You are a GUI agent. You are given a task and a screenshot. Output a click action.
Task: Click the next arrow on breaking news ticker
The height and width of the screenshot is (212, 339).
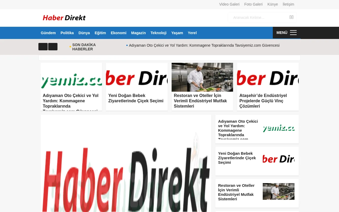(x=53, y=46)
